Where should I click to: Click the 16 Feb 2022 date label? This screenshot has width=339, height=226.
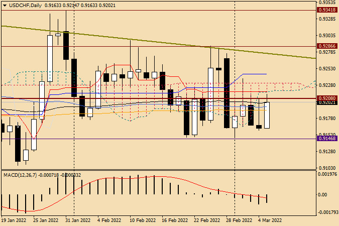coord(175,220)
